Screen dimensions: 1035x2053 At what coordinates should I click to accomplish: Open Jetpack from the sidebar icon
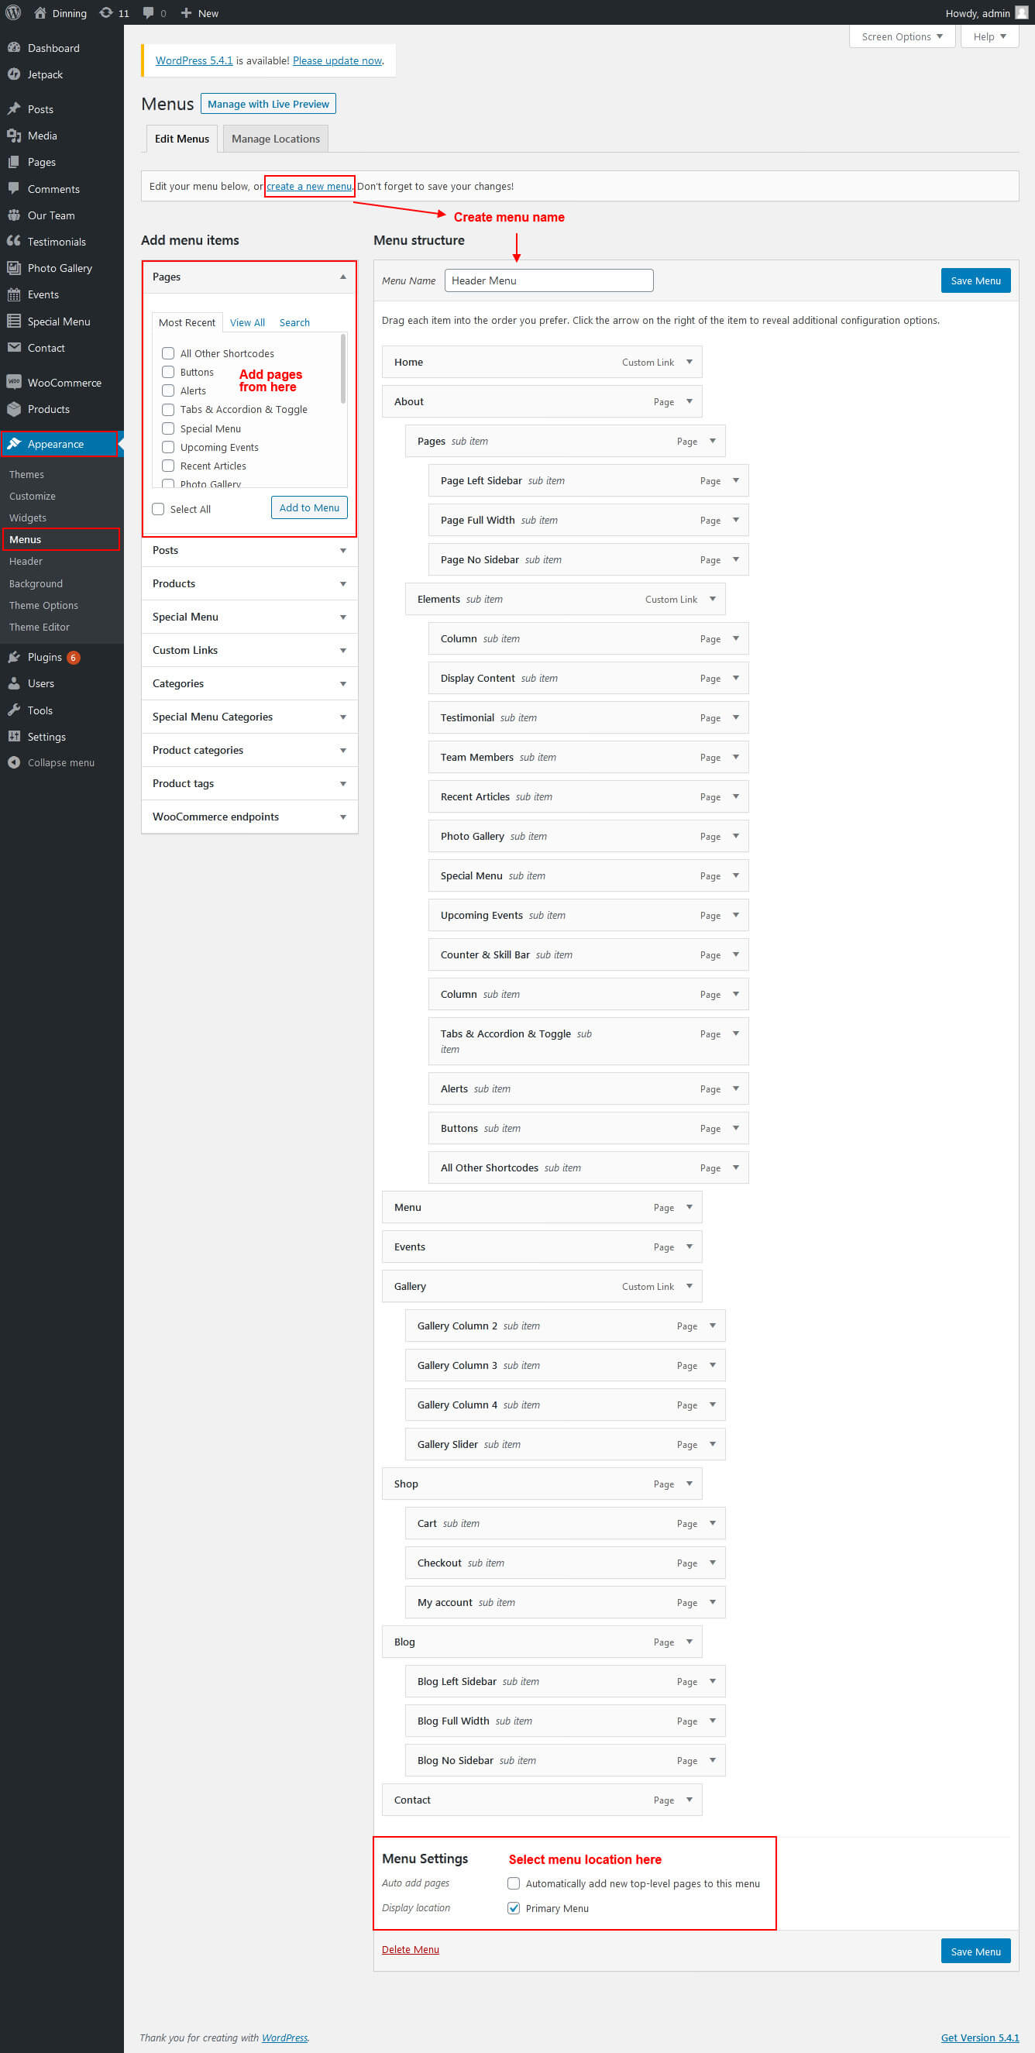13,74
